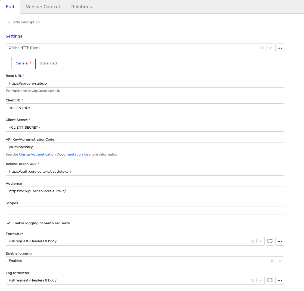Clear the Formatter field selection

click(252, 241)
